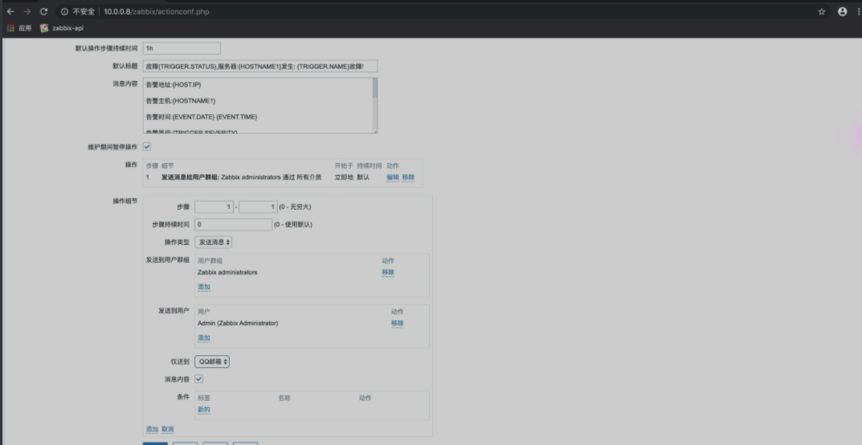Click 新的 to add a condition

point(204,410)
